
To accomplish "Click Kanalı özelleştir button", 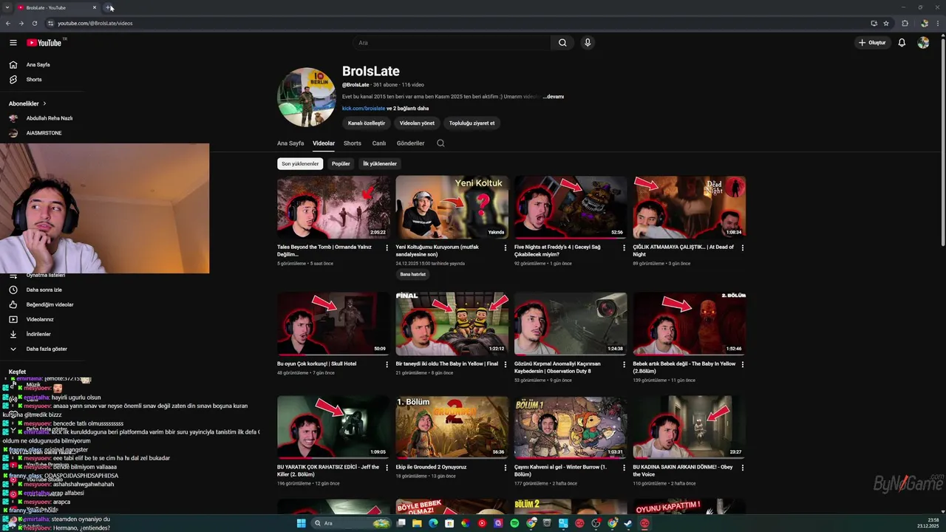I will [367, 123].
